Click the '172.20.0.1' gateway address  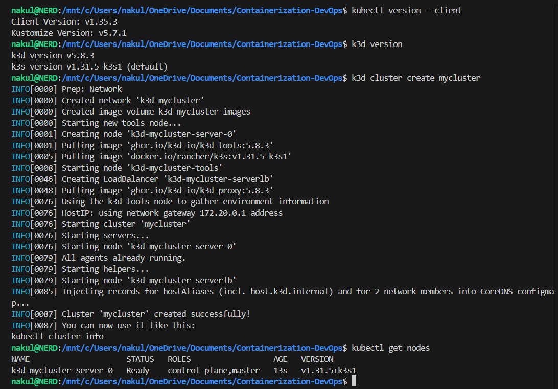pos(223,213)
